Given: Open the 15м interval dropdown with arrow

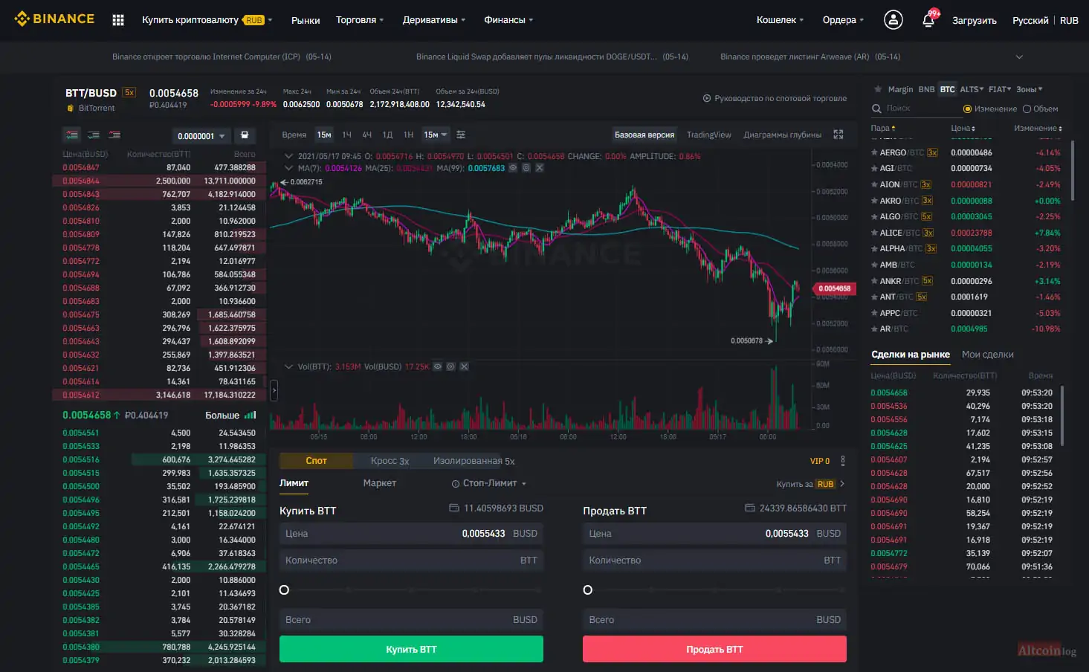Looking at the screenshot, I should (435, 135).
